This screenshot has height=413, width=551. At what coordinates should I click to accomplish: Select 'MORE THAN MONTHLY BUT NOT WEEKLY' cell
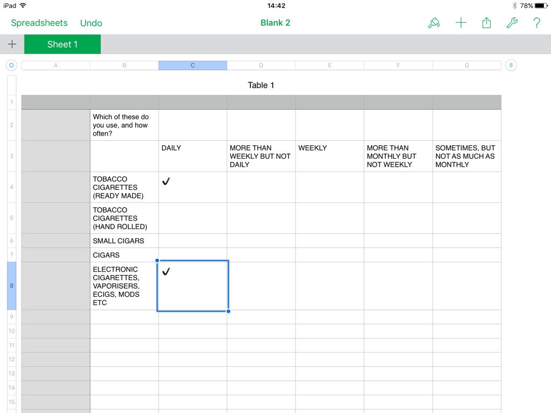click(398, 156)
